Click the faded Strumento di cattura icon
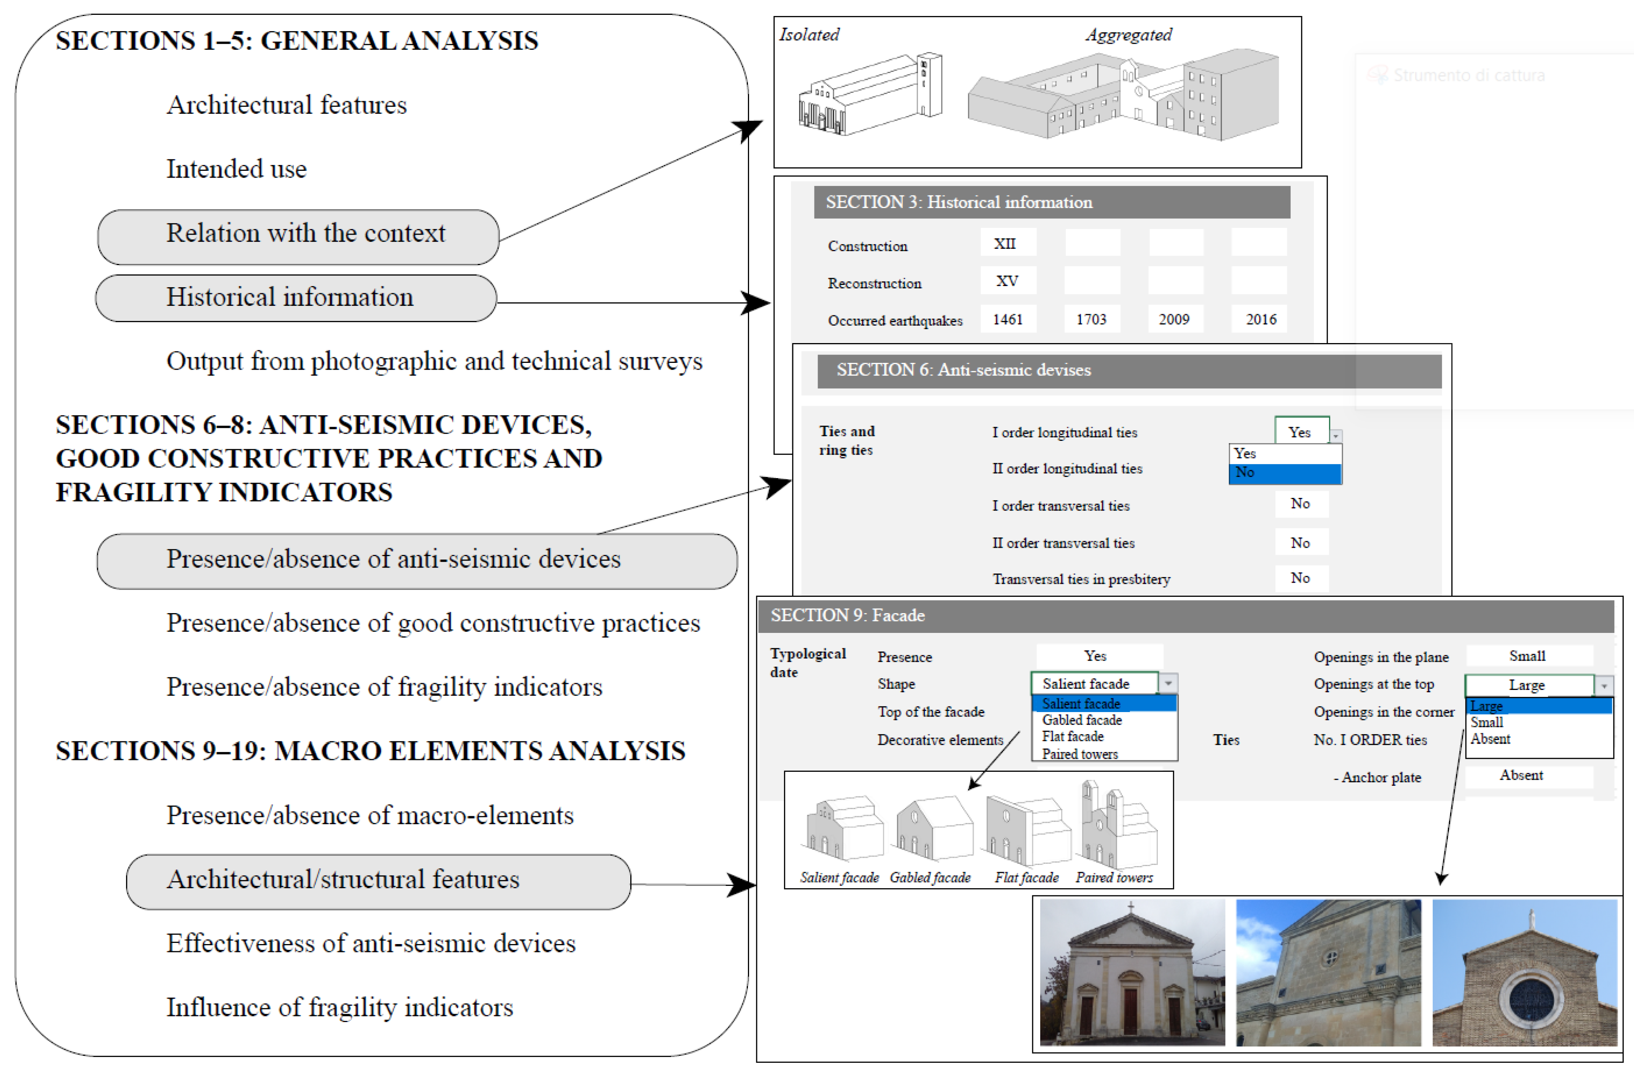The image size is (1634, 1073). point(1377,75)
